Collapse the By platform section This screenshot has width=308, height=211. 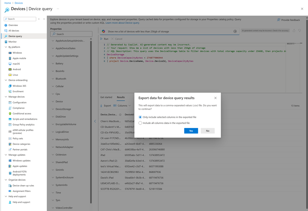tap(6, 47)
